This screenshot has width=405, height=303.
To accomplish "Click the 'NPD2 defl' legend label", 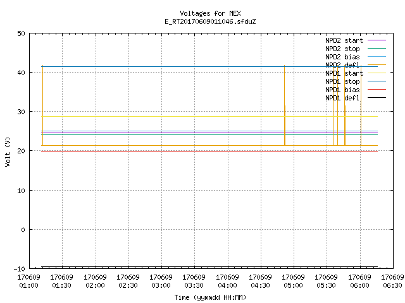I will [342, 65].
